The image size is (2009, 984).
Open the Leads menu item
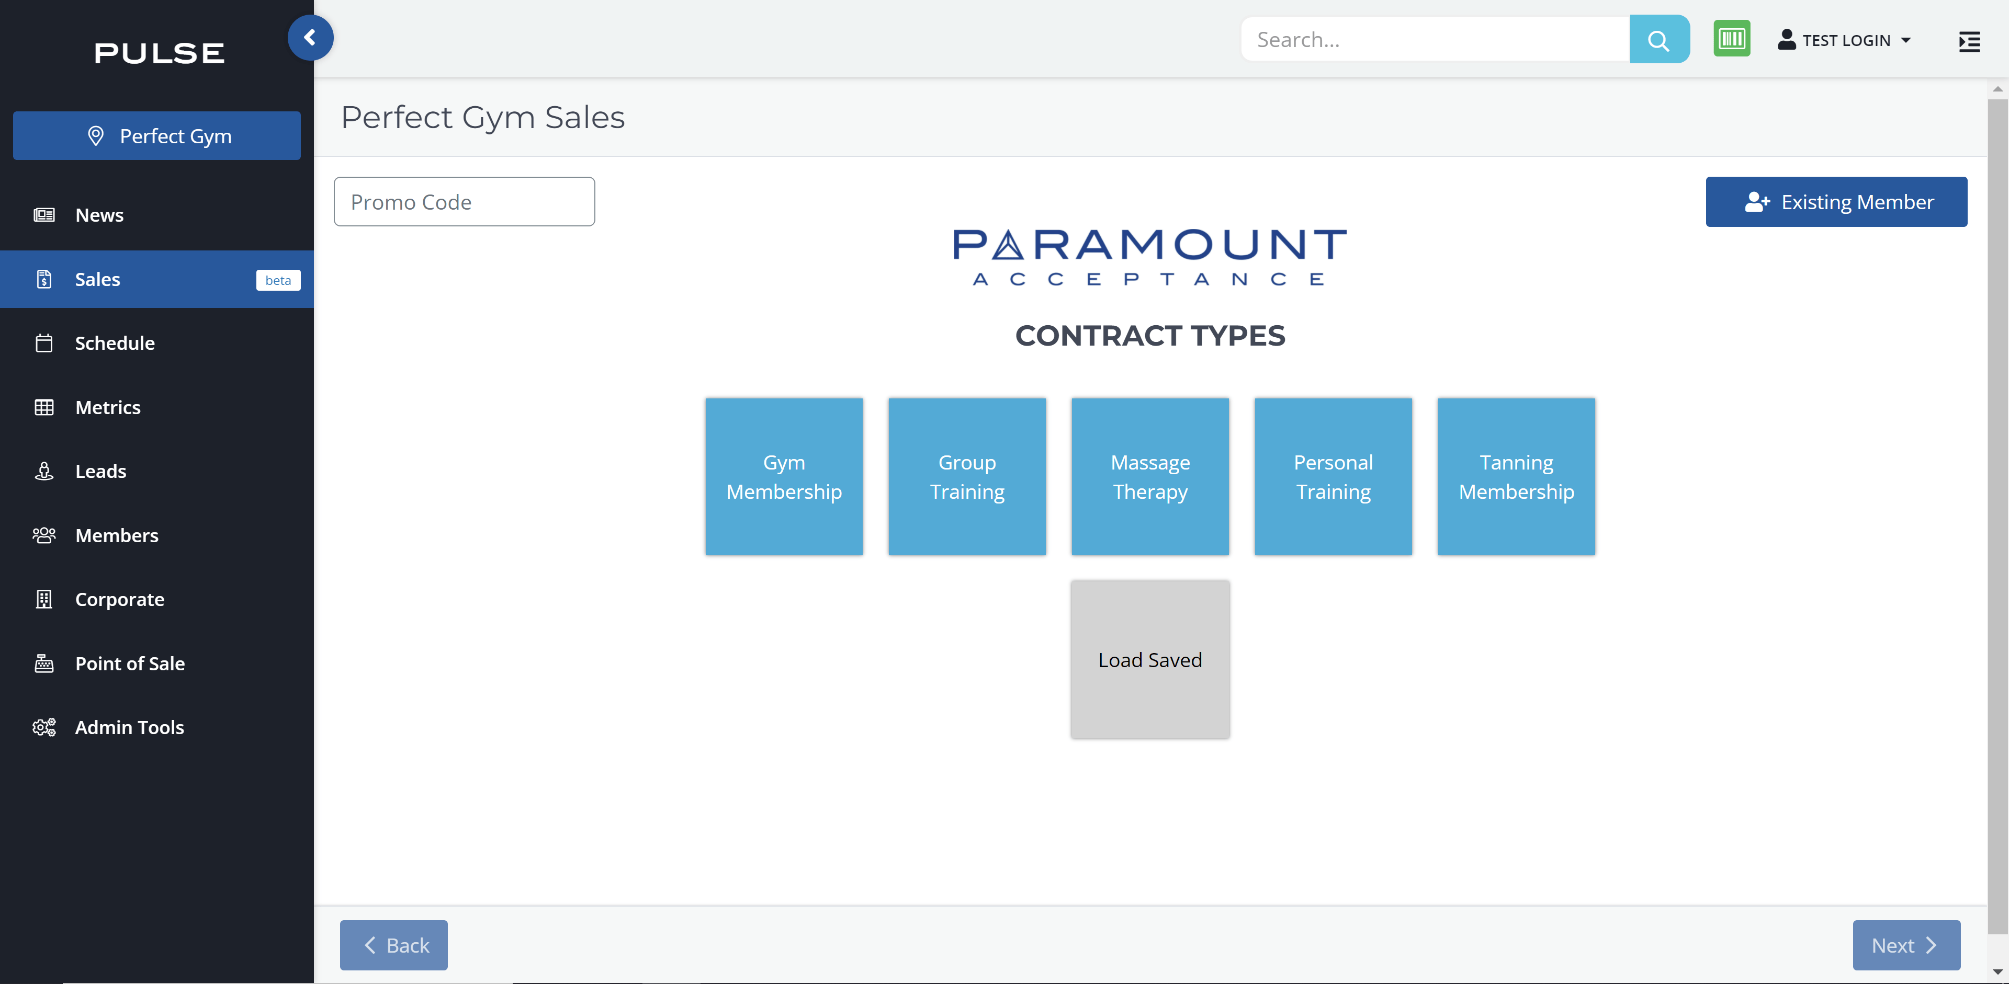[x=157, y=471]
